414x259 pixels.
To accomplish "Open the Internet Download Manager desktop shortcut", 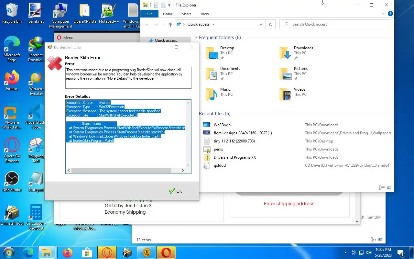I will (36, 49).
